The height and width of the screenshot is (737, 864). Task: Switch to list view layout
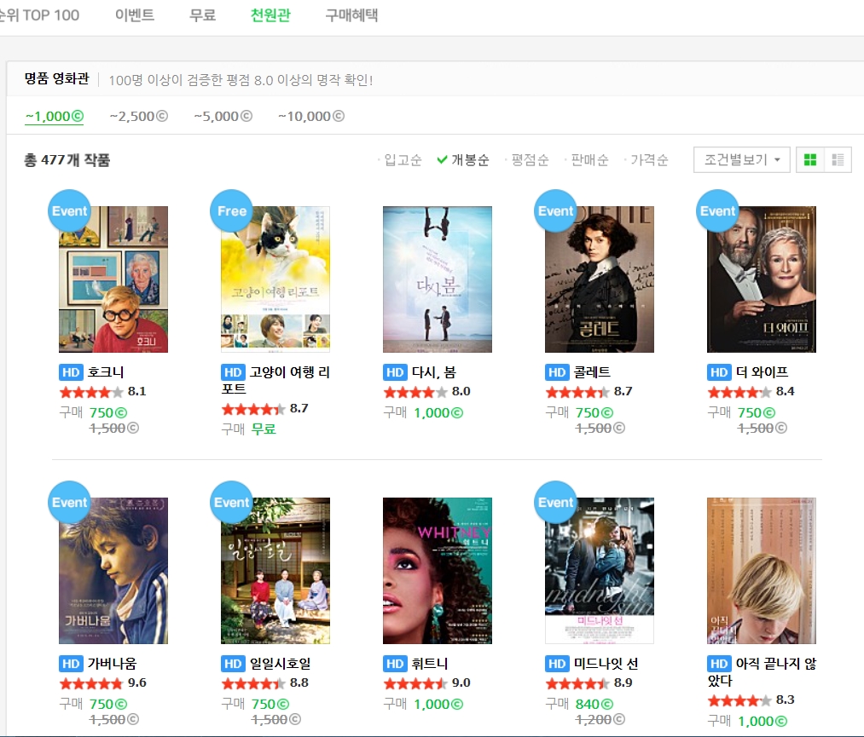[x=838, y=160]
